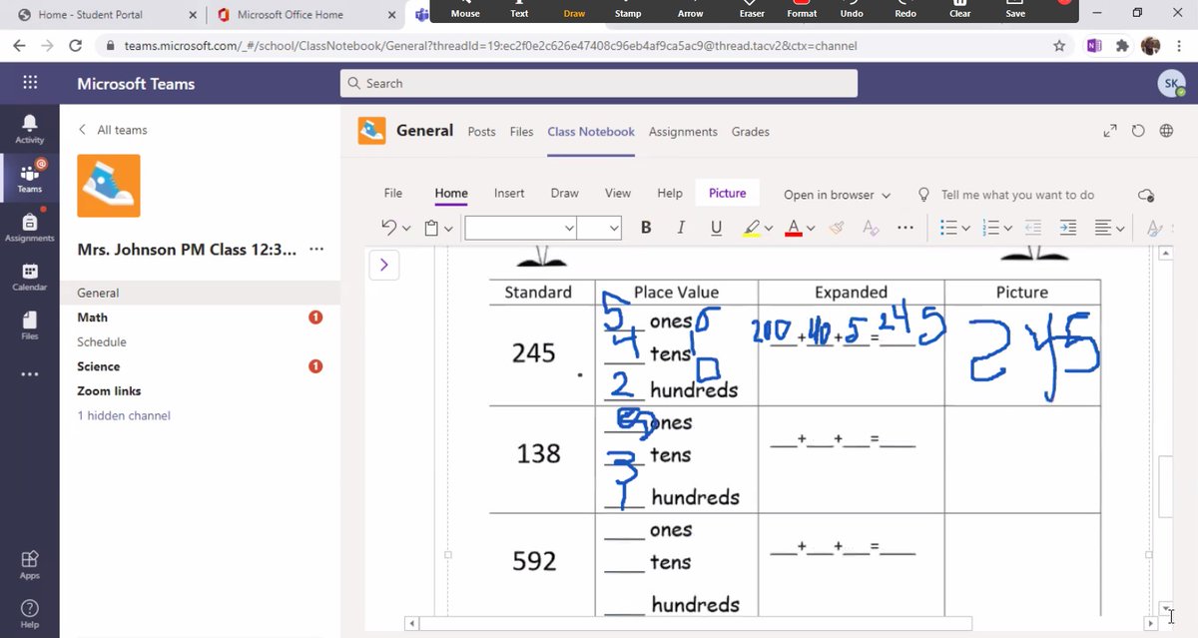1198x638 pixels.
Task: Apply Underline formatting
Action: point(716,228)
